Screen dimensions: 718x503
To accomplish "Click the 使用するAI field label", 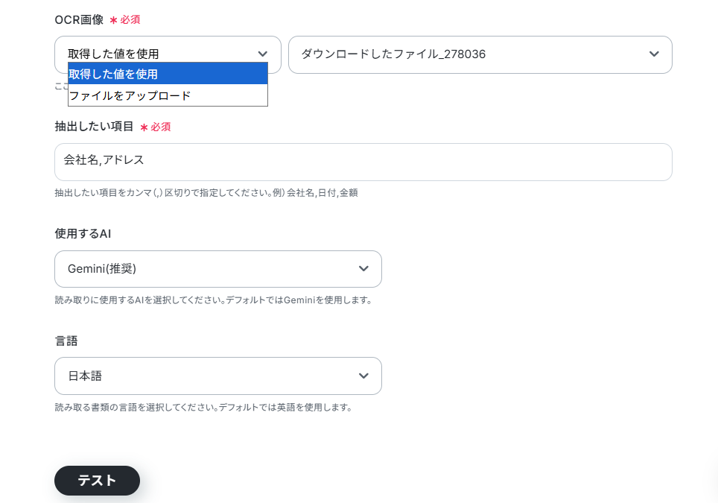I will (83, 234).
